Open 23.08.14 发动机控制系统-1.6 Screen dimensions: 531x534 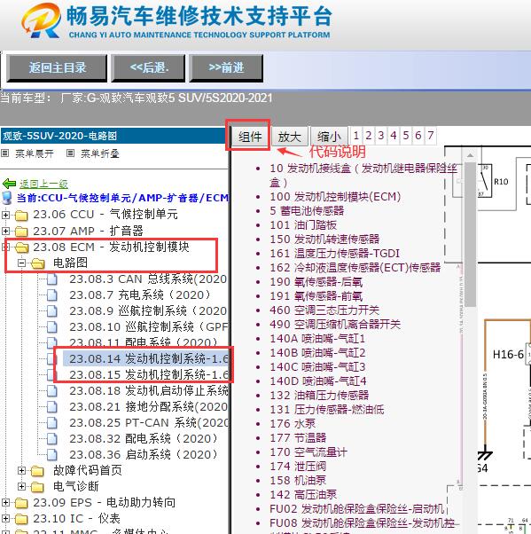(148, 358)
